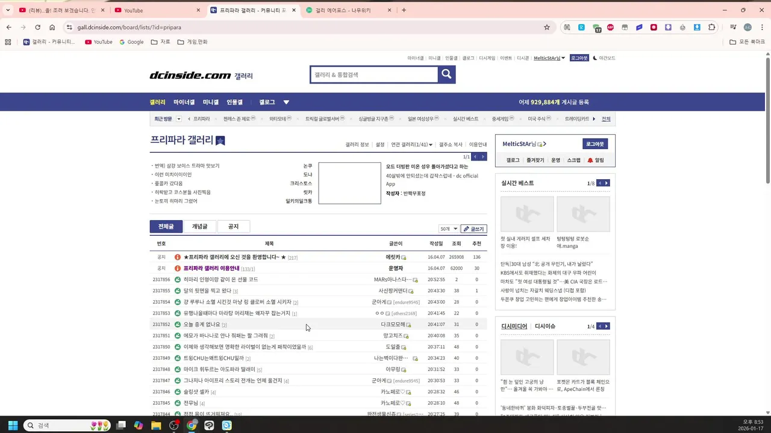This screenshot has height=433, width=771.
Task: Click the 갤러리 & 통합검색 search field
Action: (x=374, y=75)
